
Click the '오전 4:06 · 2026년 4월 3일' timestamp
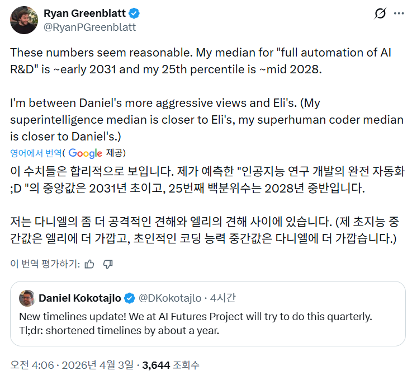72,365
